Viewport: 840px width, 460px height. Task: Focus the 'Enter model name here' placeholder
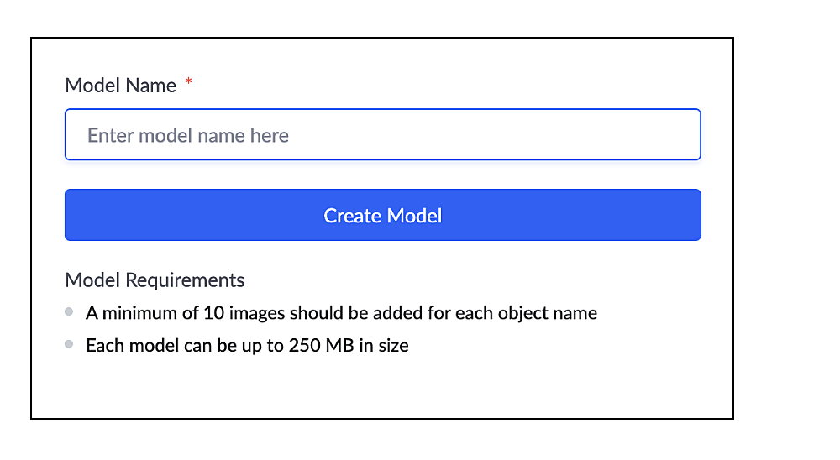click(188, 136)
